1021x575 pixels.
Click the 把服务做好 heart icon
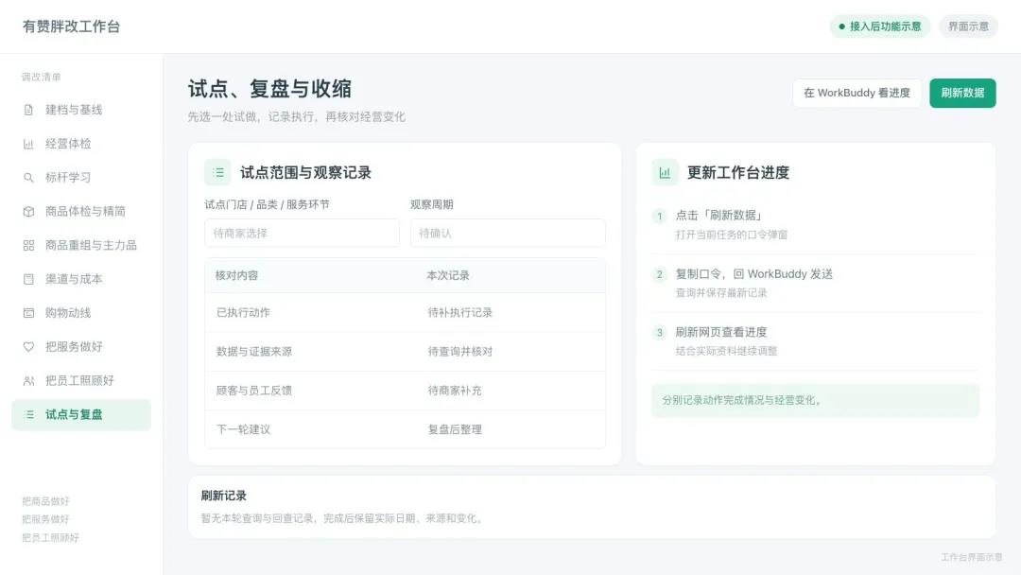(x=28, y=347)
